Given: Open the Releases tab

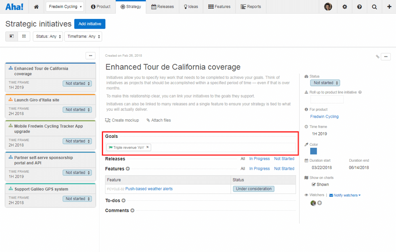Looking at the screenshot, I should (x=162, y=7).
